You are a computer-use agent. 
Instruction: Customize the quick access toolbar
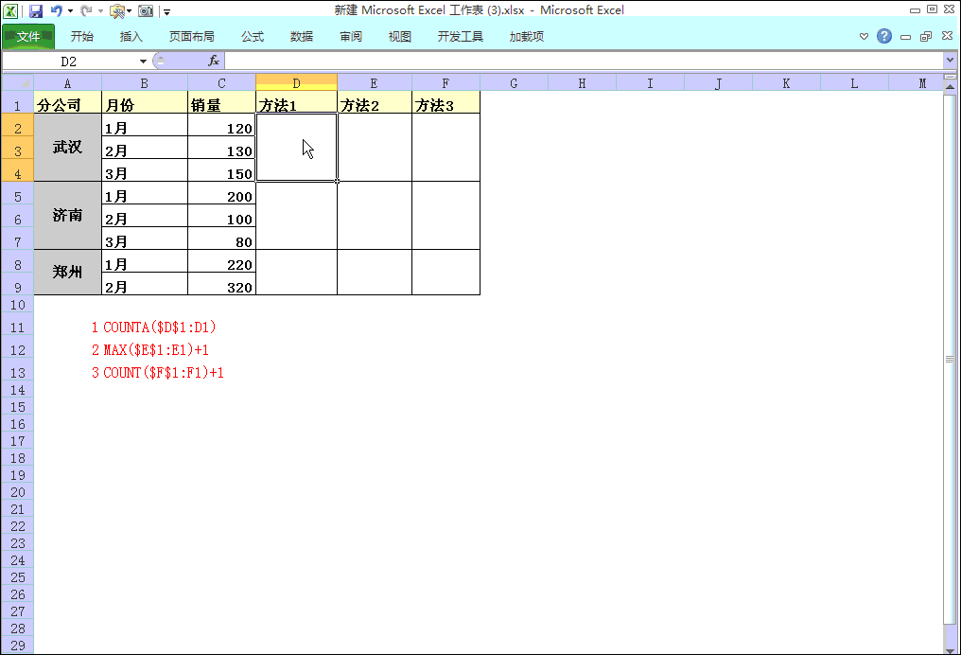(x=166, y=11)
